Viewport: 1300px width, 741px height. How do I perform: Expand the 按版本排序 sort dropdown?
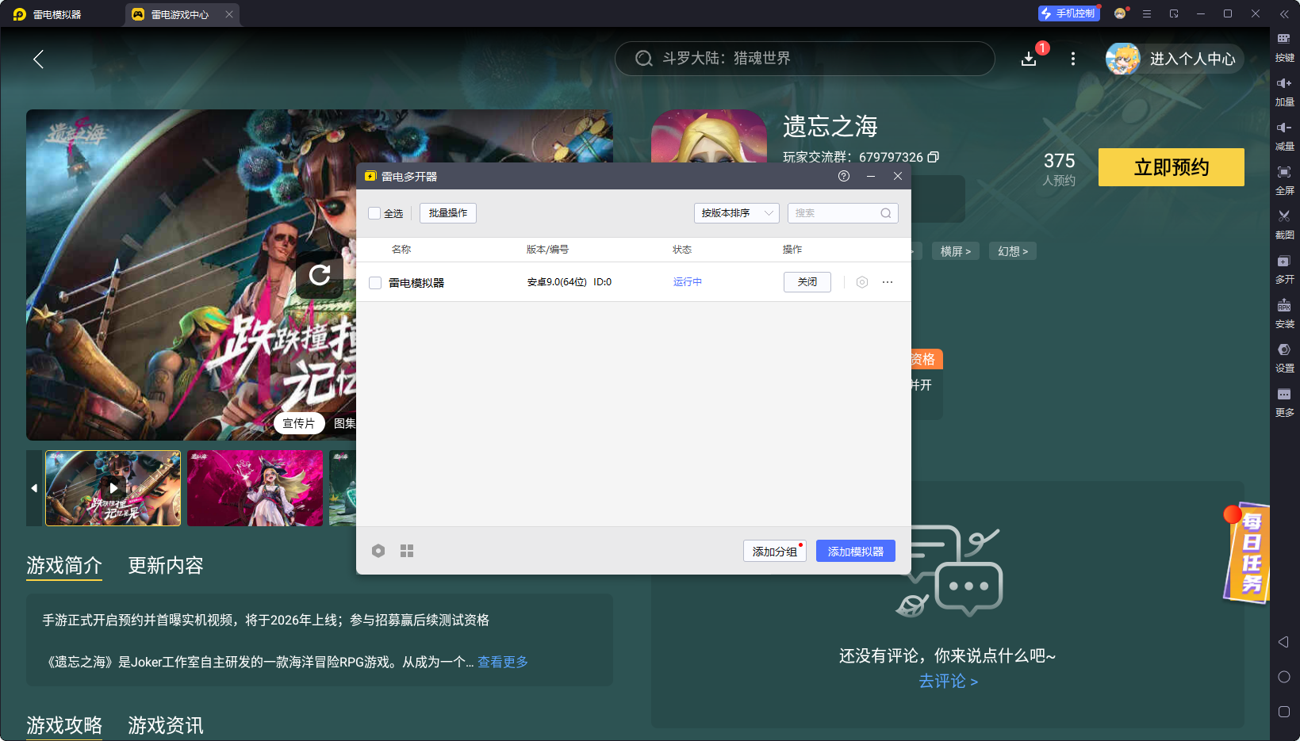coord(736,213)
